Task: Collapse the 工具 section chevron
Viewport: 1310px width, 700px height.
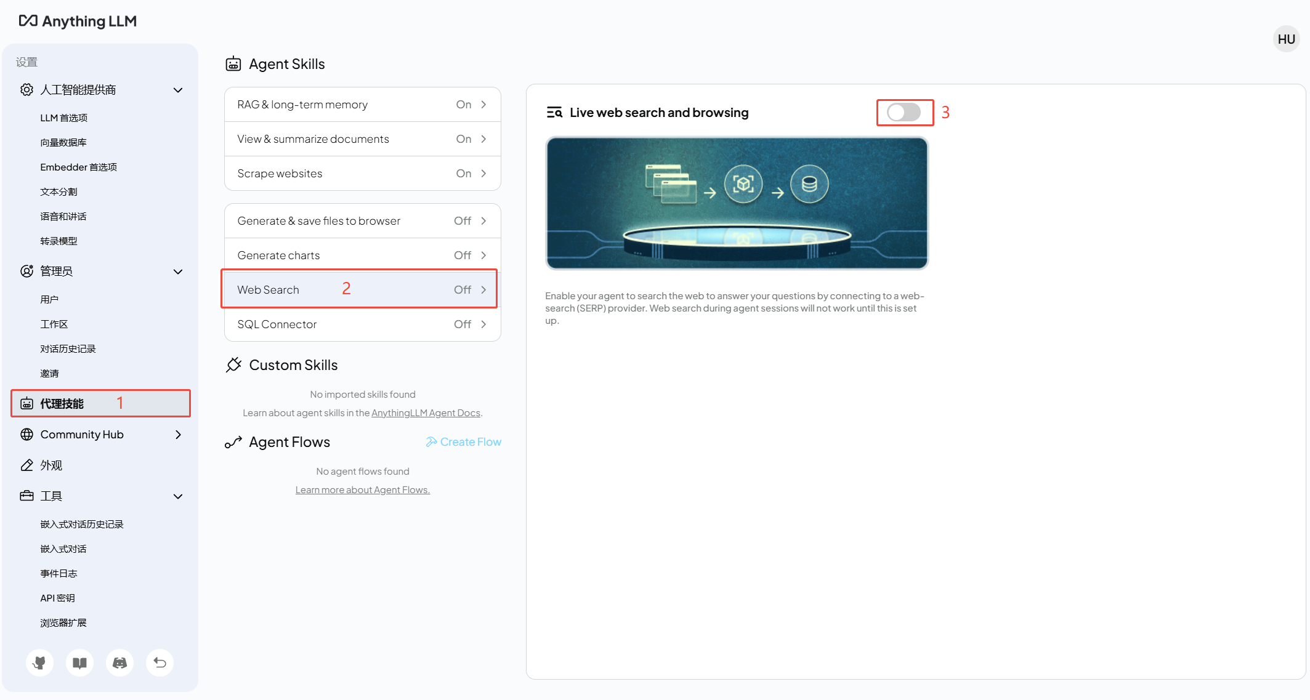Action: click(178, 496)
